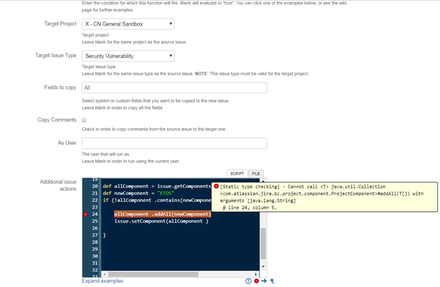This screenshot has width=440, height=287.
Task: Click the horizontal scrollbar left arrow
Action: pyautogui.click(x=105, y=274)
